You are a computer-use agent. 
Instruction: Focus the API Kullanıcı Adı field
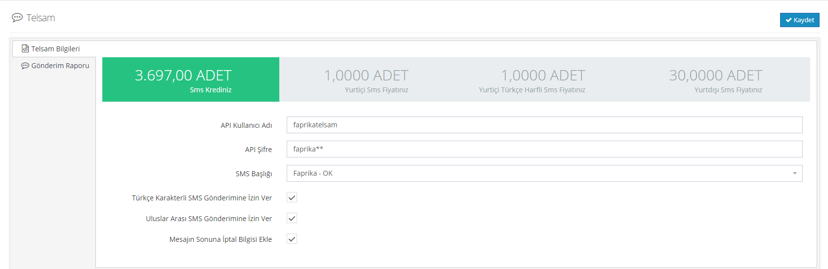[x=544, y=125]
